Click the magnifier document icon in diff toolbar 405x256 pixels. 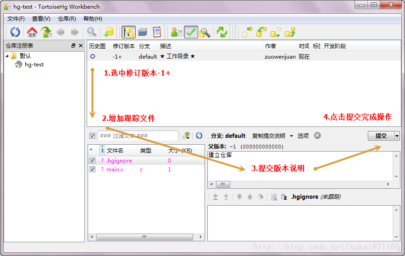274,197
